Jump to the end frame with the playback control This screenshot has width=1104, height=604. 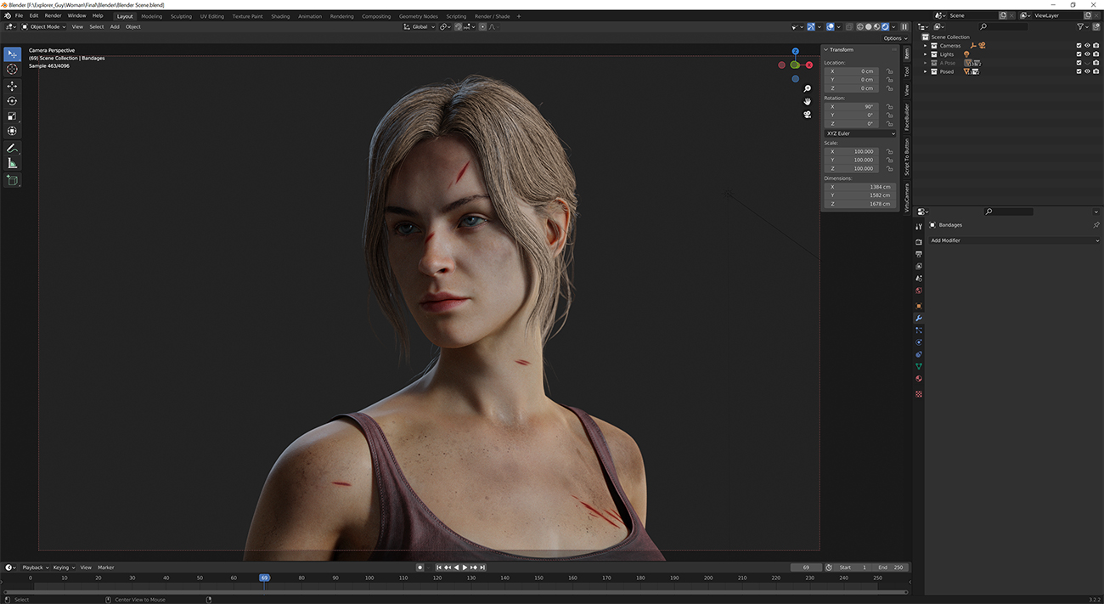(483, 567)
